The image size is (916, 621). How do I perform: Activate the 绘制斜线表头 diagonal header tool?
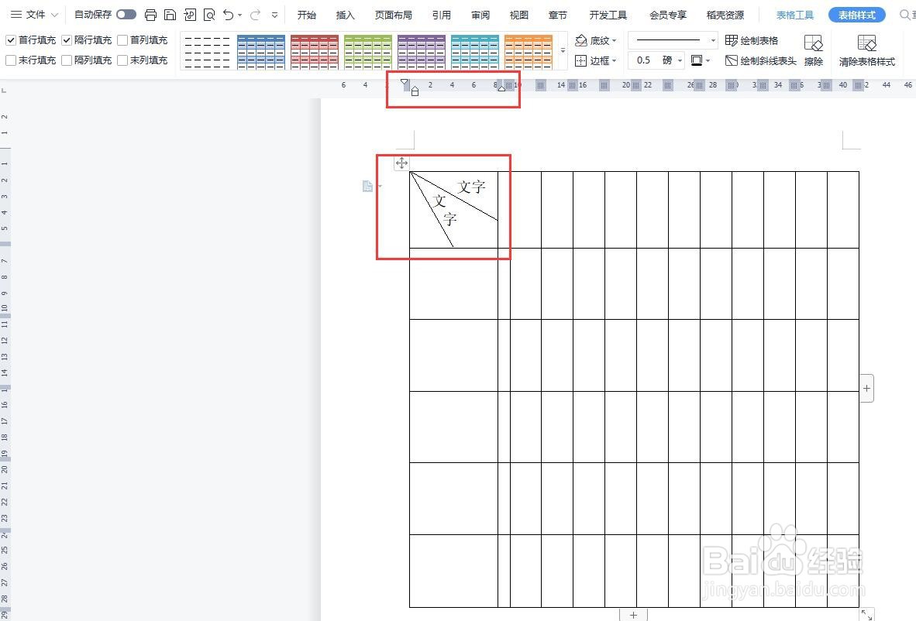(767, 60)
